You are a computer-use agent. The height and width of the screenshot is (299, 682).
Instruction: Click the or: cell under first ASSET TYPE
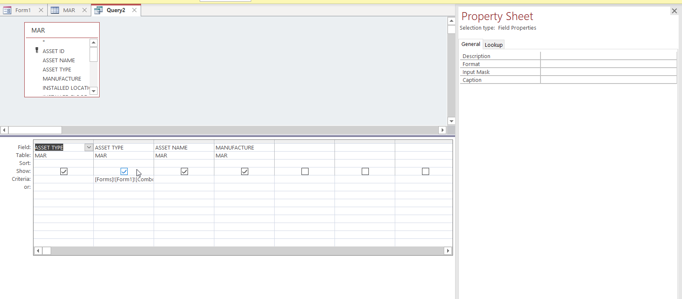click(63, 187)
